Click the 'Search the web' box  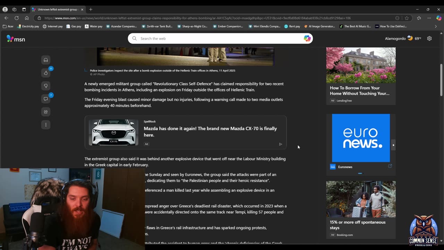point(220,39)
